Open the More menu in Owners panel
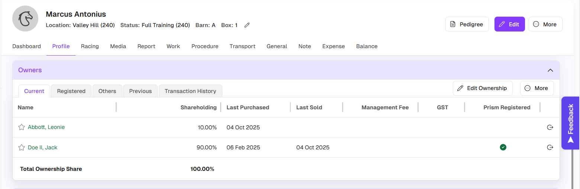 [x=536, y=88]
